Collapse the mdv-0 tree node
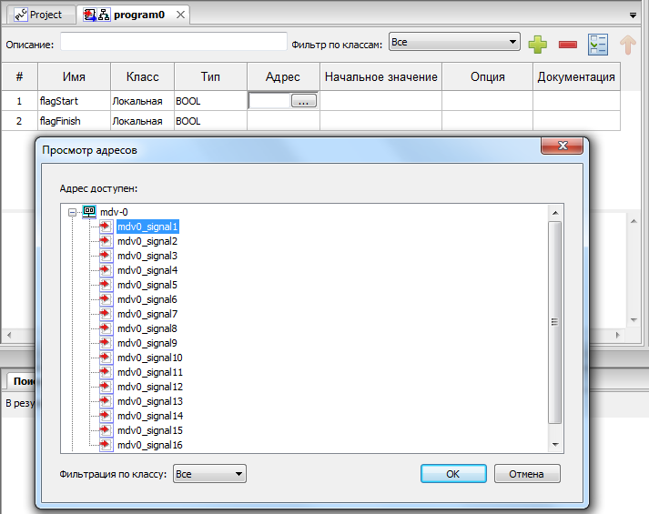Viewport: 649px width, 514px height. [73, 212]
